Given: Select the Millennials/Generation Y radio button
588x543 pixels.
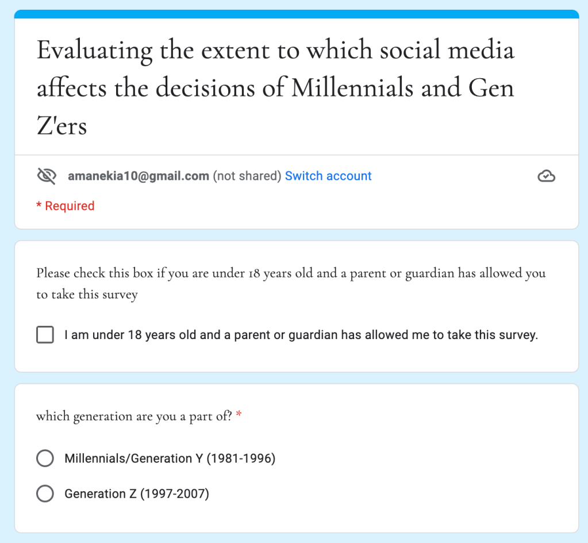Looking at the screenshot, I should pos(45,459).
